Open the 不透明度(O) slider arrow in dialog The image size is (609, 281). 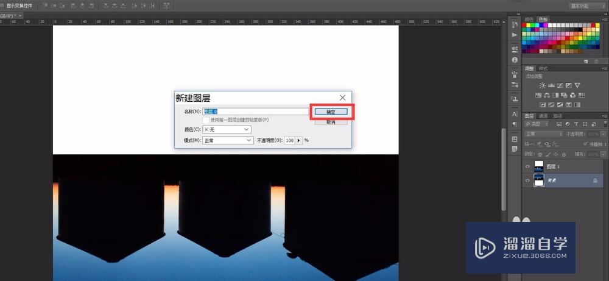click(x=298, y=140)
